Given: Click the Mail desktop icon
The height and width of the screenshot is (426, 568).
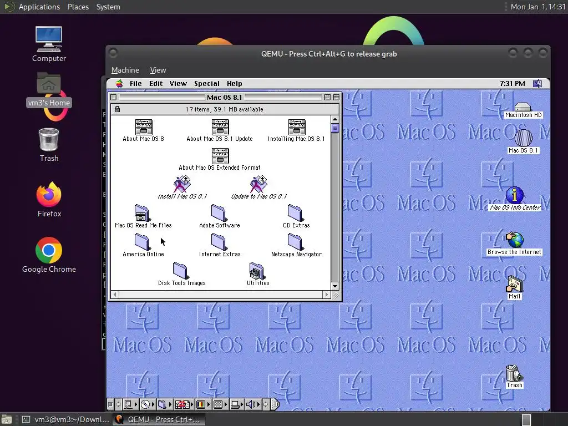Looking at the screenshot, I should click(x=514, y=288).
